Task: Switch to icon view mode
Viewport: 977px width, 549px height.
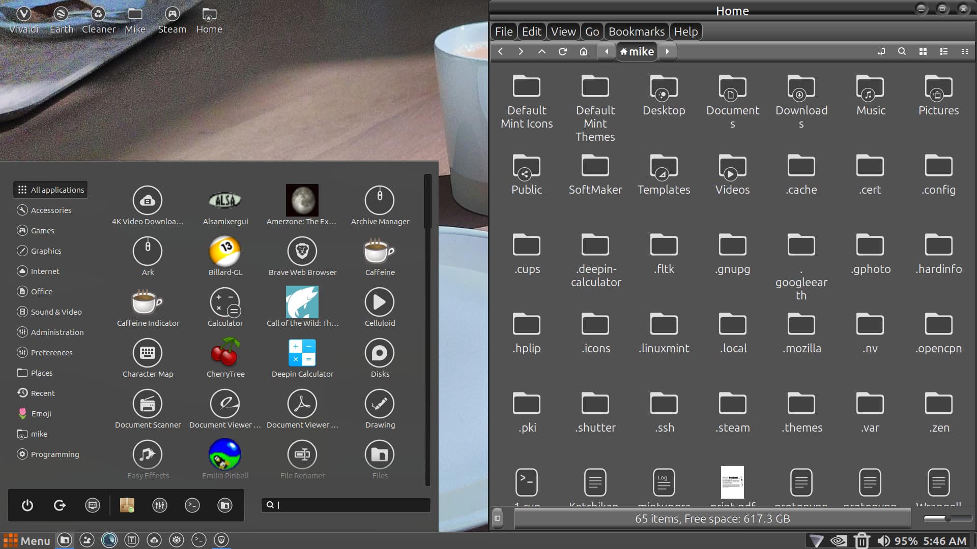Action: [923, 51]
